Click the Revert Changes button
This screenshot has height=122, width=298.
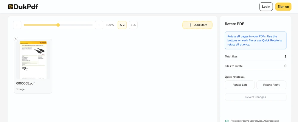pyautogui.click(x=256, y=97)
